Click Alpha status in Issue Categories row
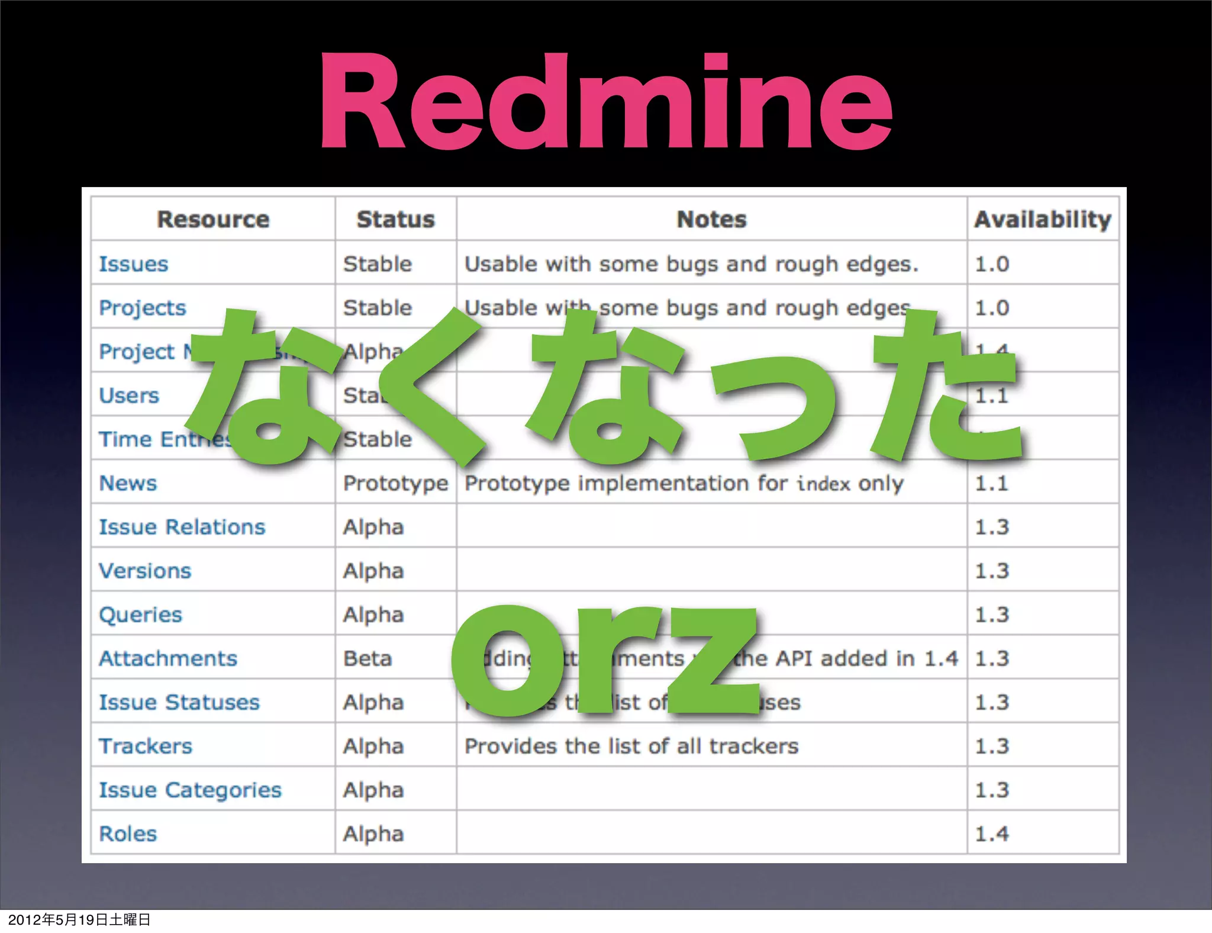1212x933 pixels. [373, 790]
